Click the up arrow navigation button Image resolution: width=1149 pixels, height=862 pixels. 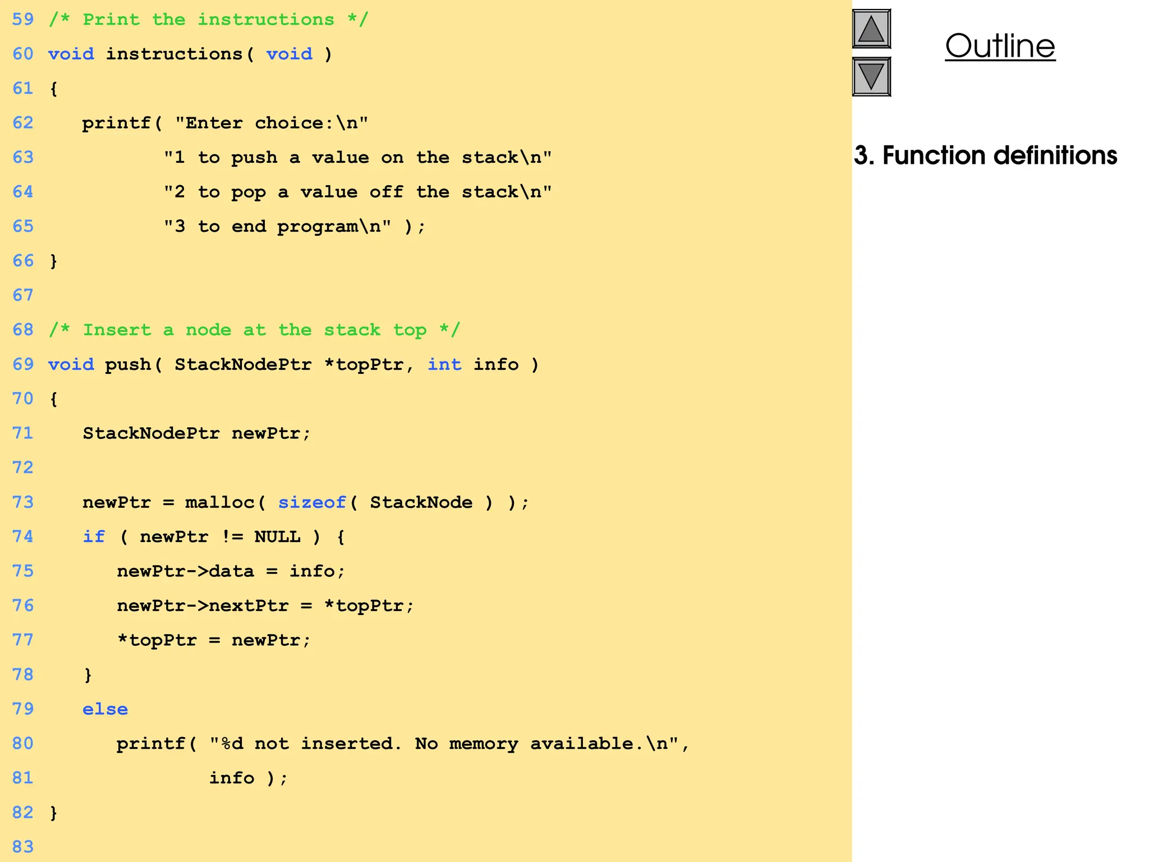click(871, 29)
